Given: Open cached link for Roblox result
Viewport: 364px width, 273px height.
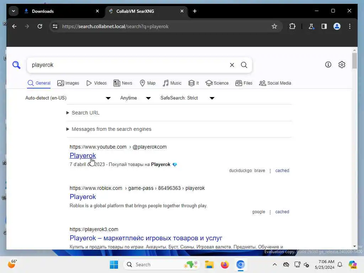Looking at the screenshot, I should (x=282, y=212).
